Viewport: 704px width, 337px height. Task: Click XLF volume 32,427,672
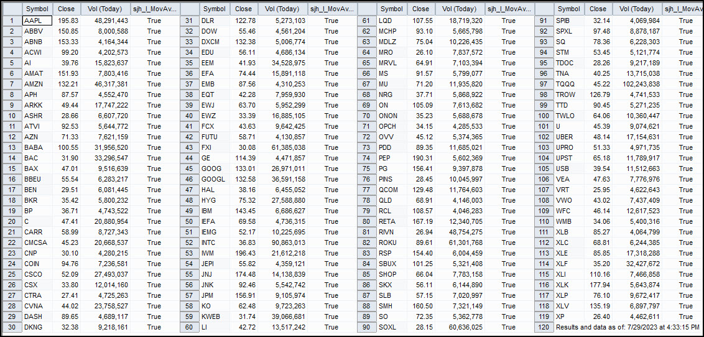(x=637, y=264)
